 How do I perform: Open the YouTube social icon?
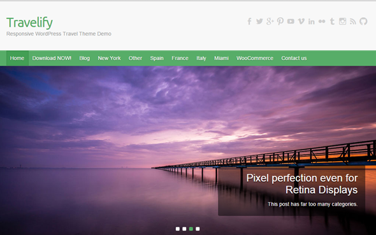(x=291, y=22)
